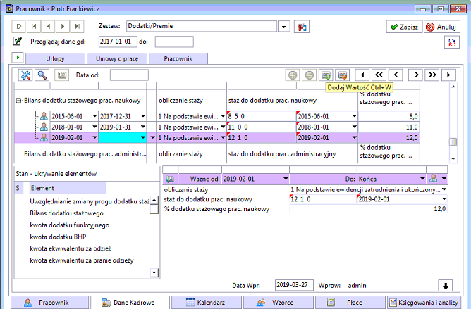Screen dimensions: 471x309
Task: Click the element list scroll up arrow
Action: coord(154,200)
